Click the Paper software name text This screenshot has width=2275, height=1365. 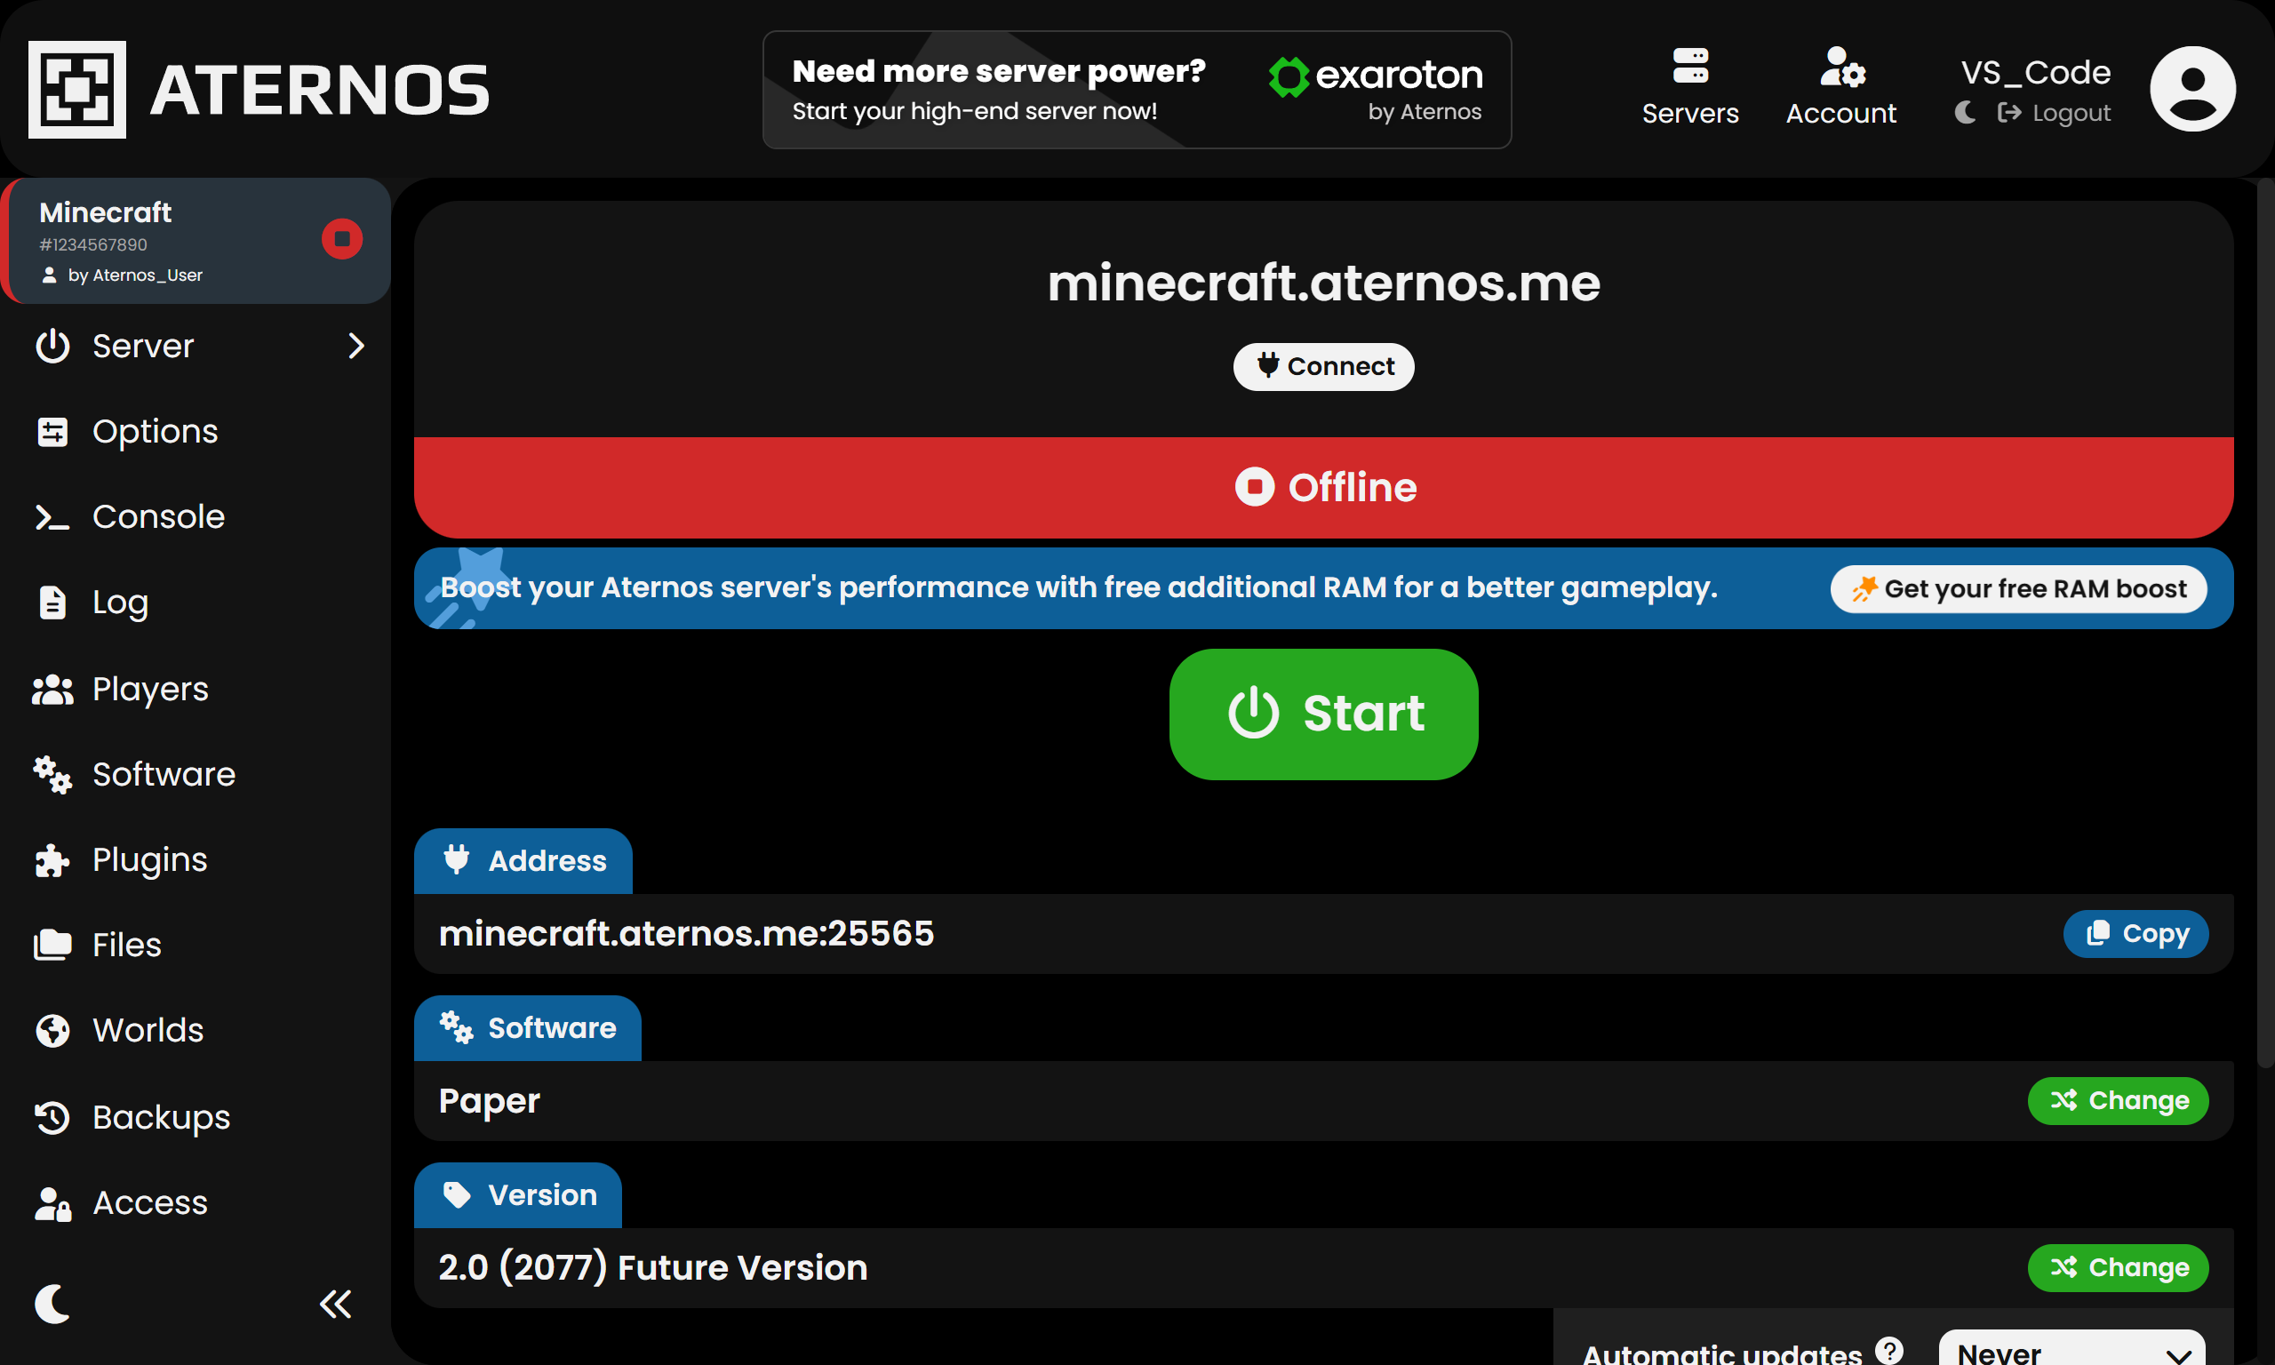click(489, 1101)
